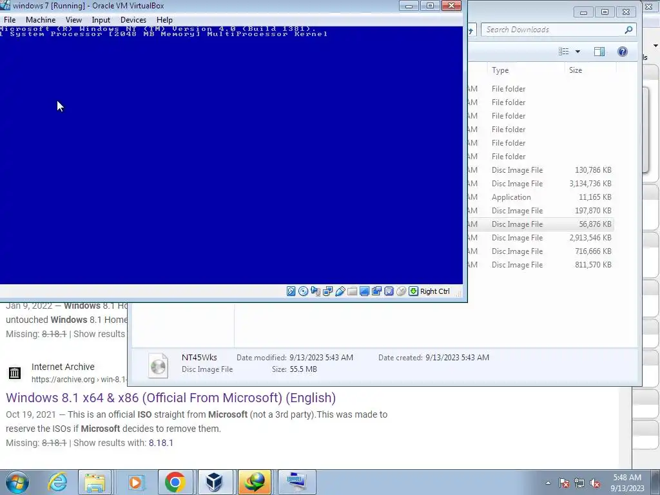Open Windows Explorer from the taskbar
This screenshot has width=660, height=495.
[x=95, y=482]
